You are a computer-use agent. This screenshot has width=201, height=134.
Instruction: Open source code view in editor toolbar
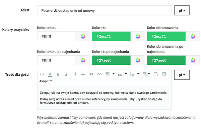click(x=42, y=74)
